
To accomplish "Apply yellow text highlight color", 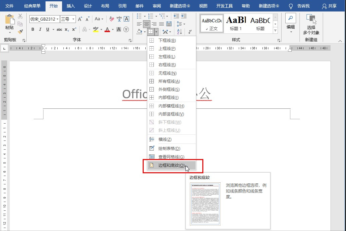I will [95, 29].
